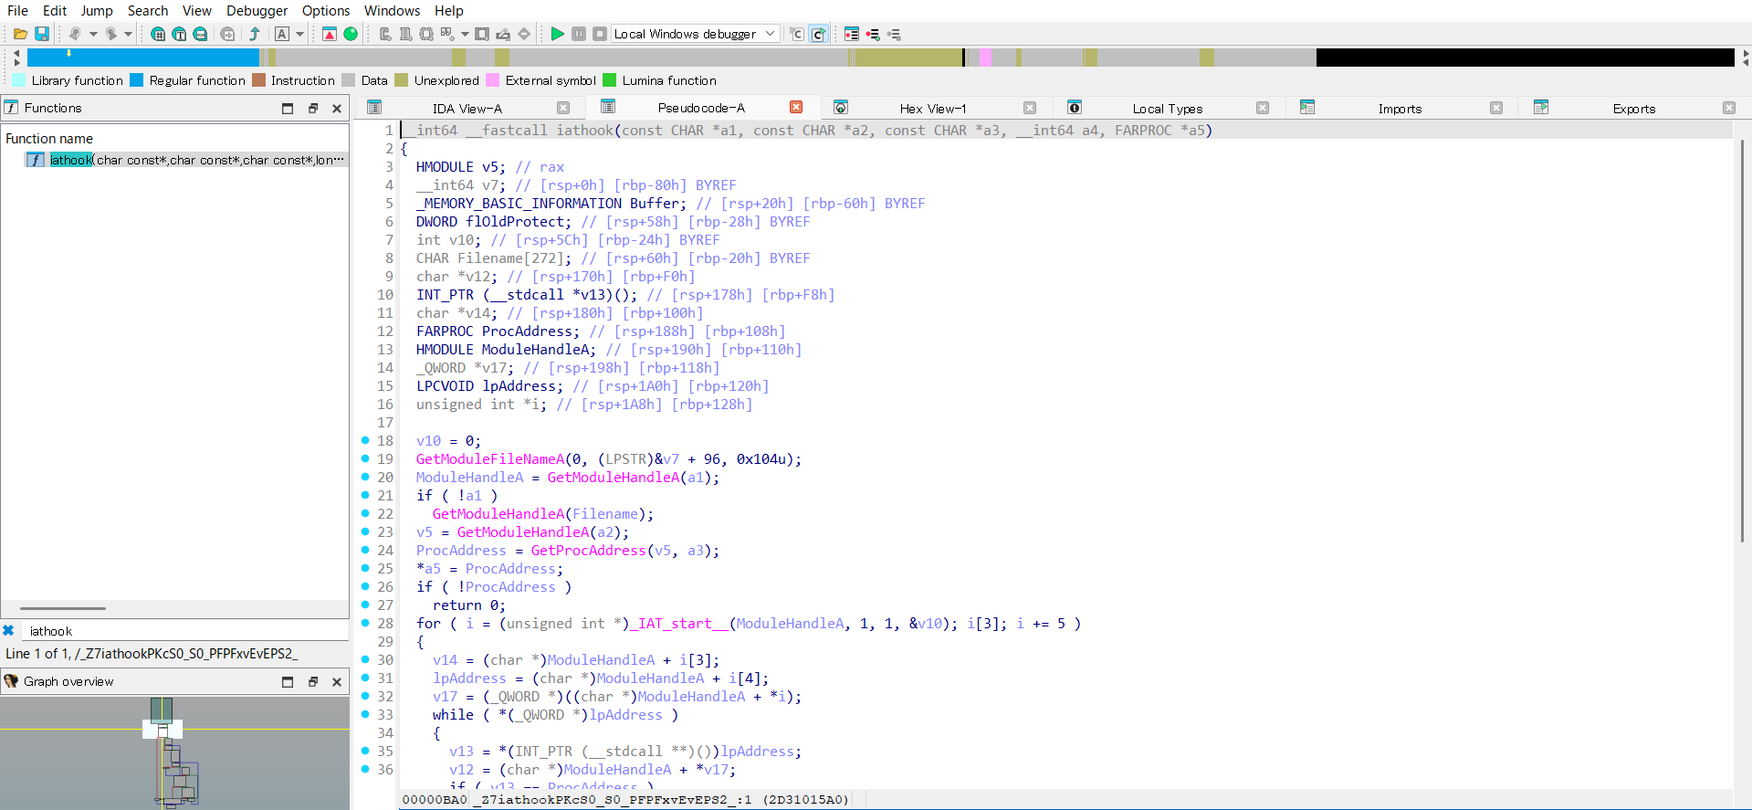This screenshot has width=1752, height=810.
Task: Open the jump back history dropdown arrow
Action: 93,34
